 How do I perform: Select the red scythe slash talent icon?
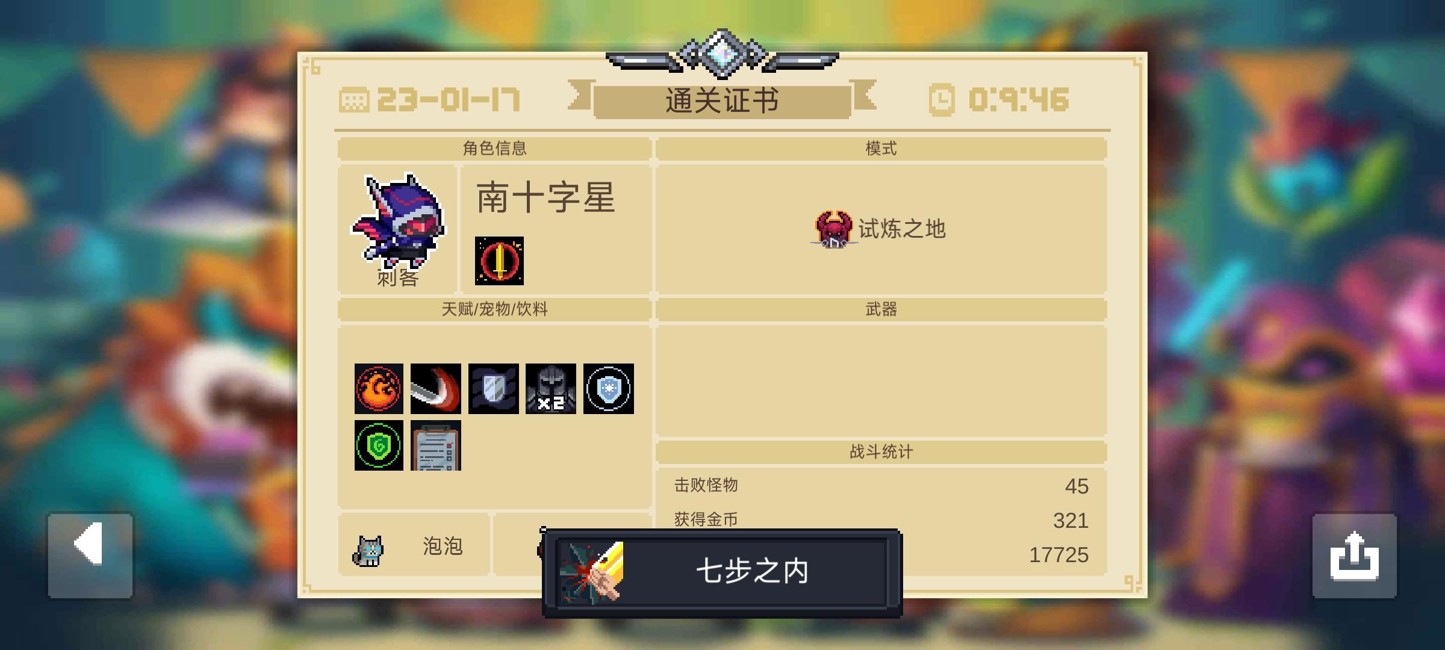[436, 388]
